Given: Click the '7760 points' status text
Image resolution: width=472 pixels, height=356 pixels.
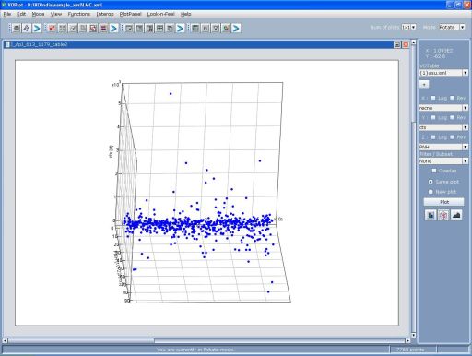Looking at the screenshot, I should click(410, 350).
